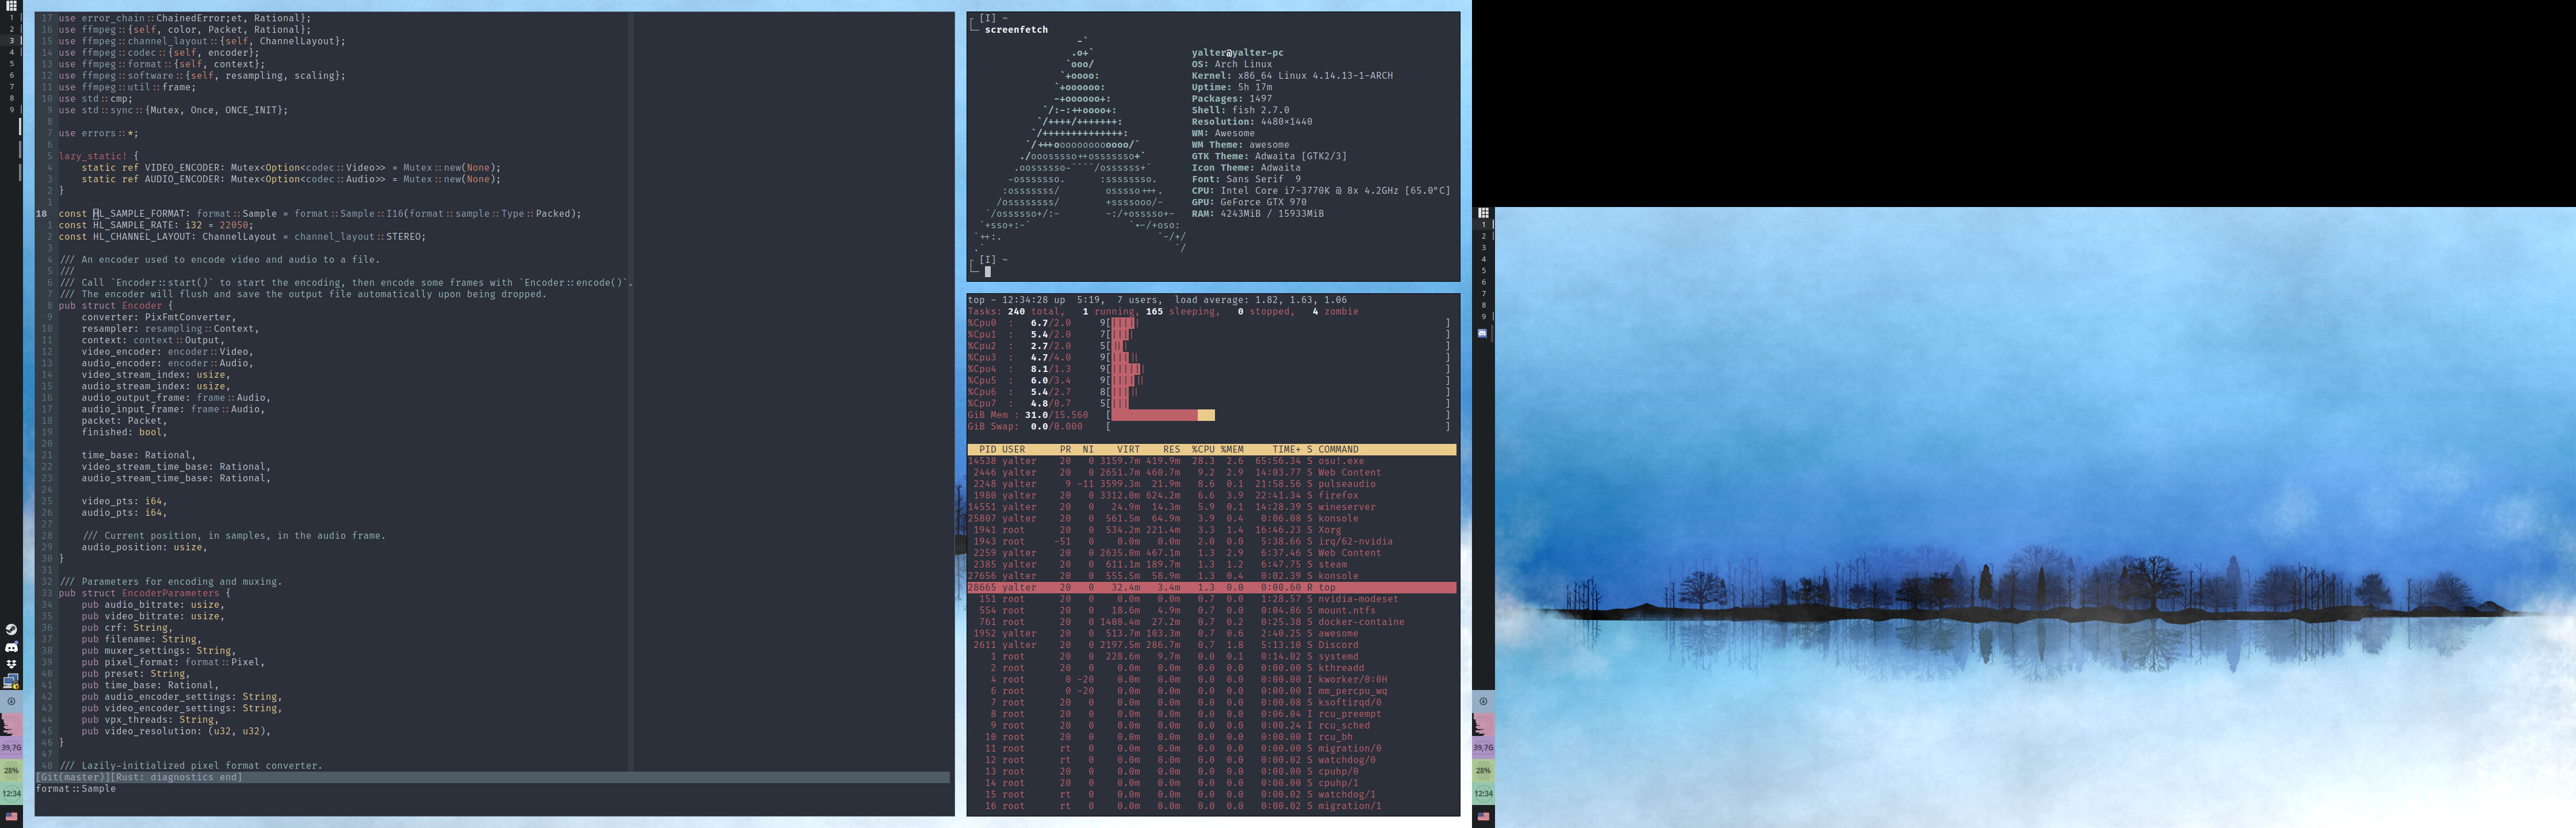
Task: Click the 12:34 clock widget on left bar
Action: pyautogui.click(x=11, y=792)
